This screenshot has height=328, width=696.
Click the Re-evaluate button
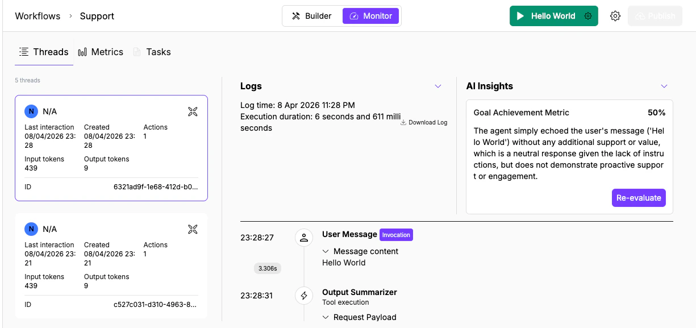point(639,198)
